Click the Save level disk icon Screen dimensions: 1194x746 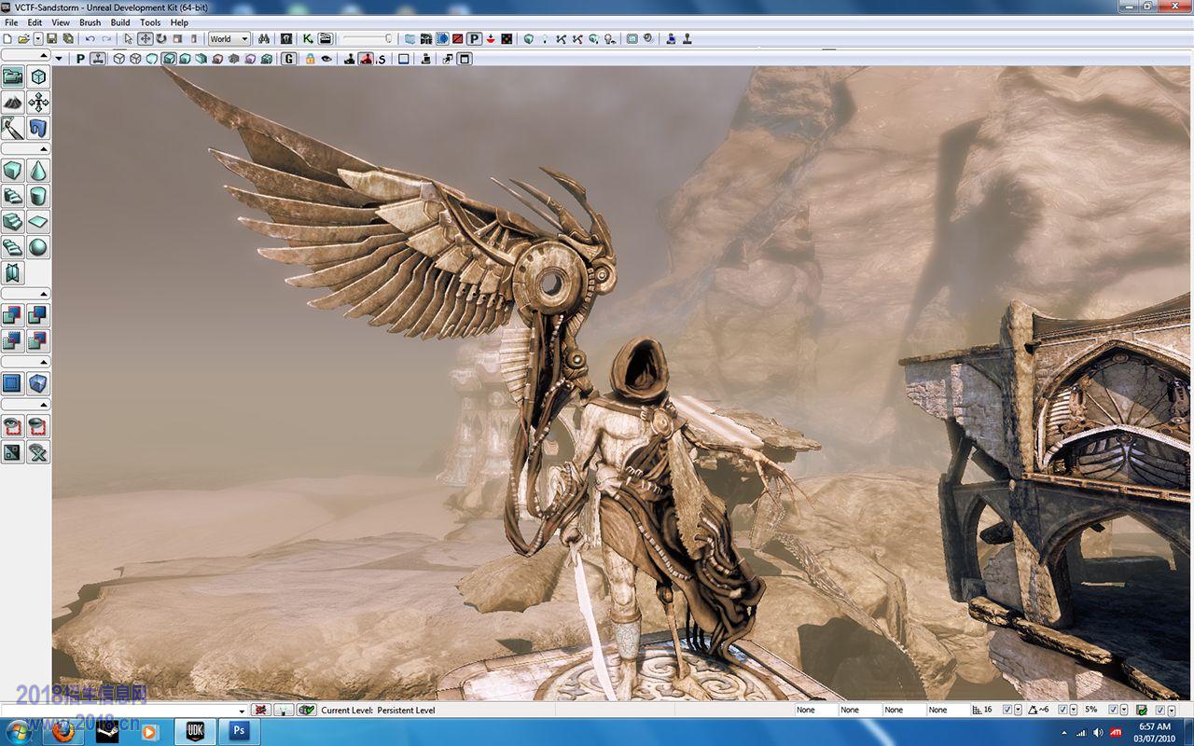pos(52,39)
